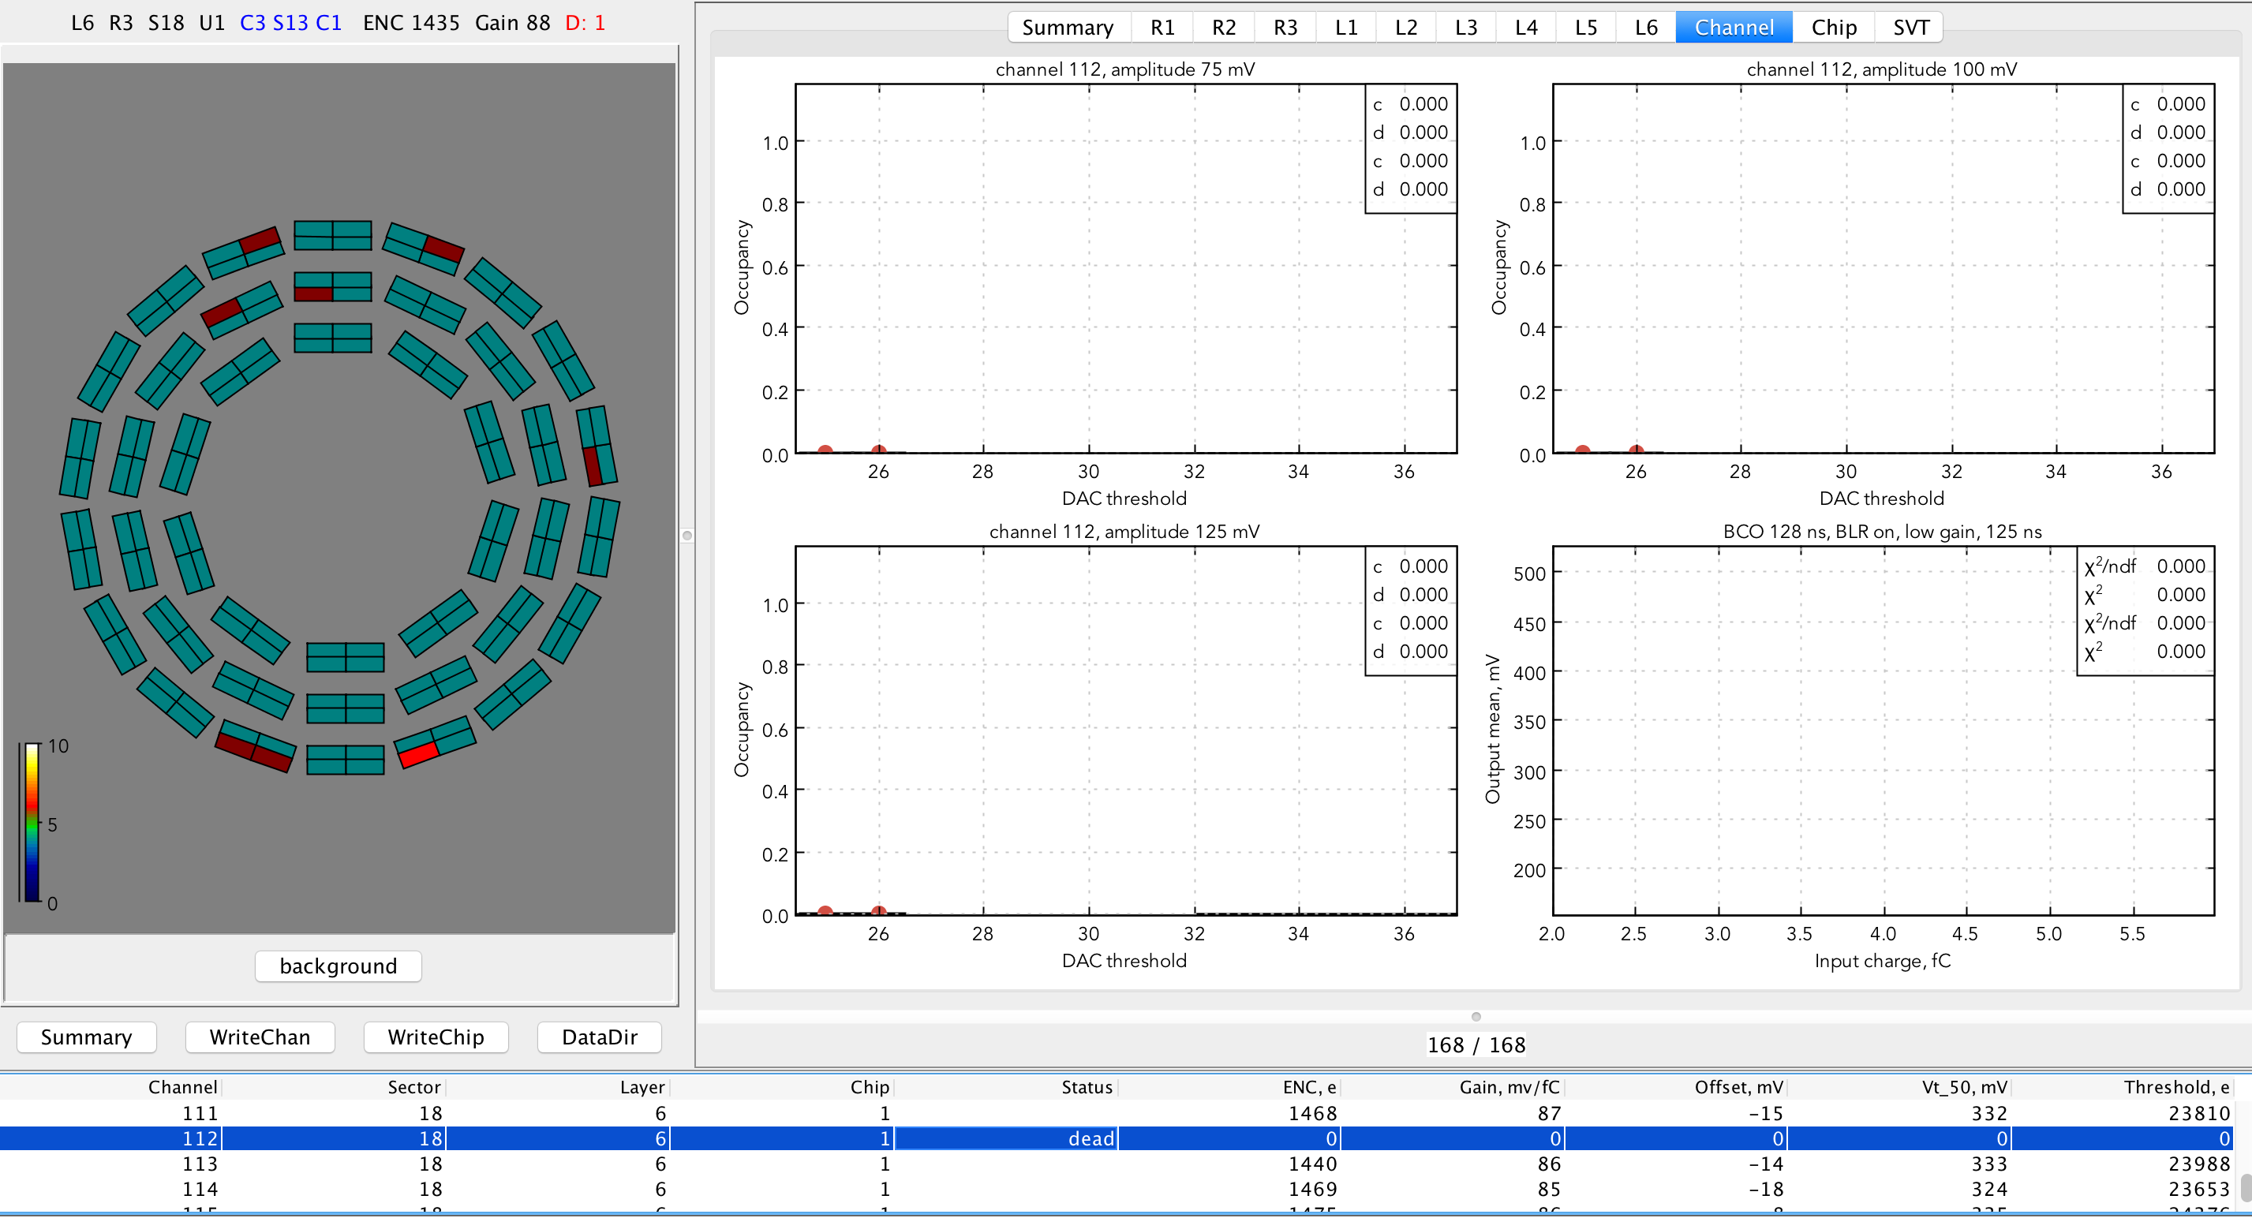Click the 'Threshold, e' column header

tap(2124, 1087)
